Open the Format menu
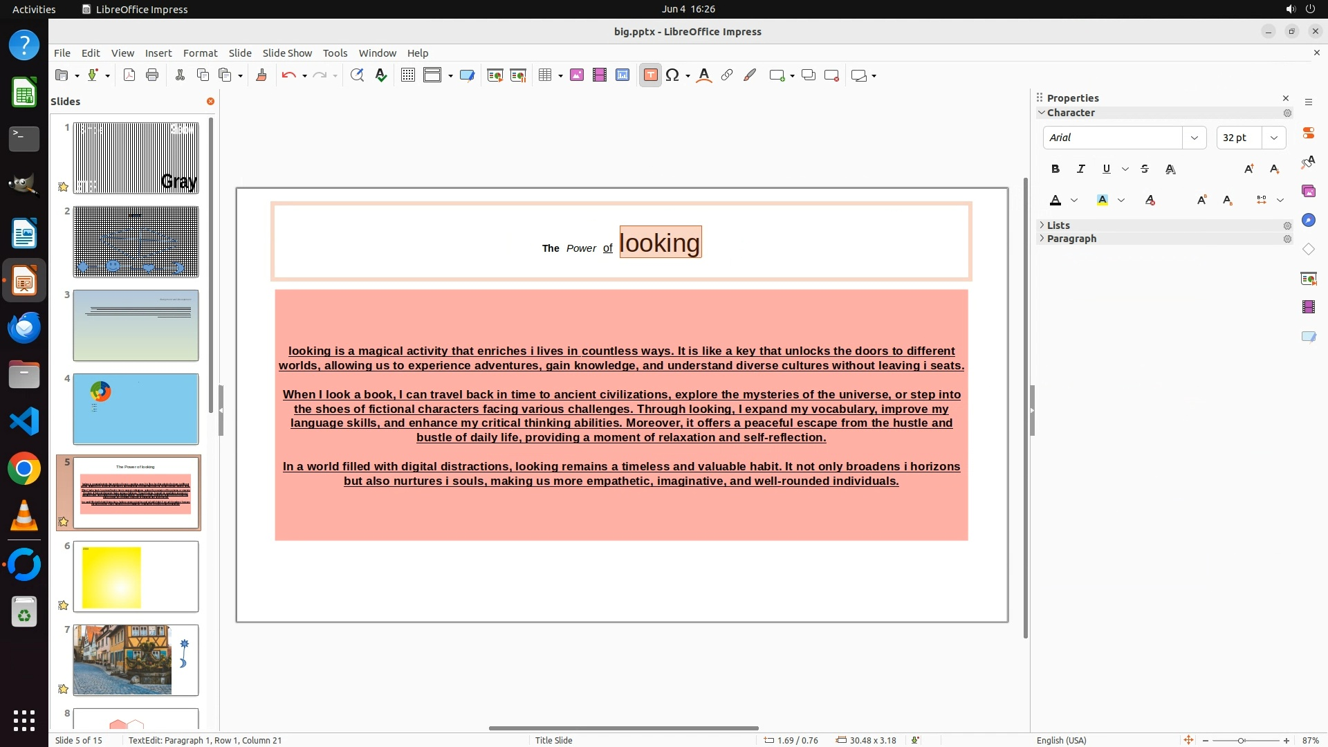Image resolution: width=1328 pixels, height=747 pixels. tap(200, 53)
